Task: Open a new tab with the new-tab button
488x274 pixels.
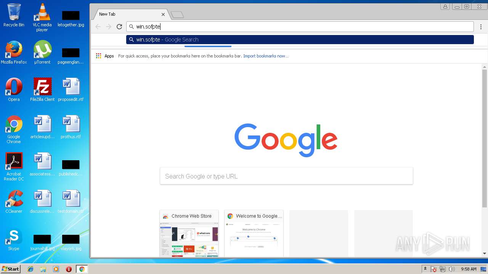Action: (177, 15)
